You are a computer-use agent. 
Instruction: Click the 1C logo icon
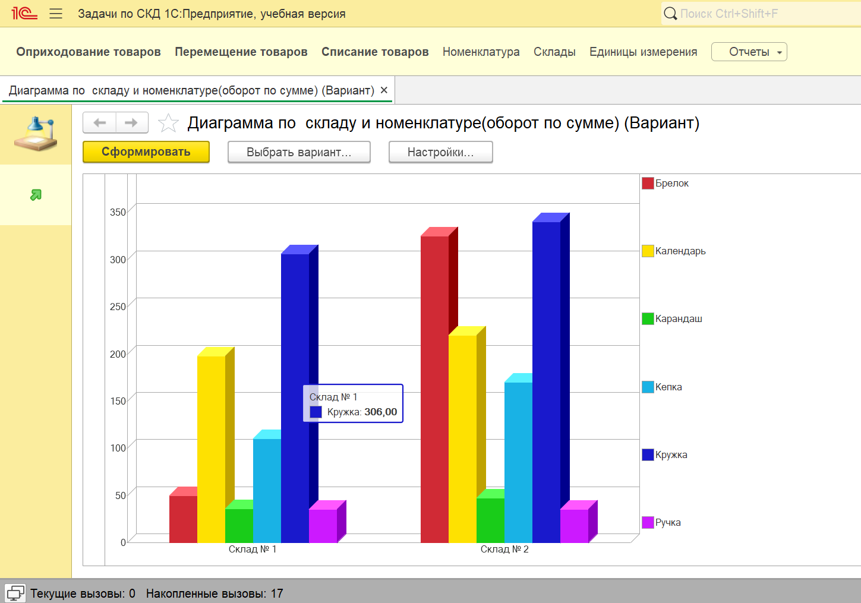[x=24, y=13]
